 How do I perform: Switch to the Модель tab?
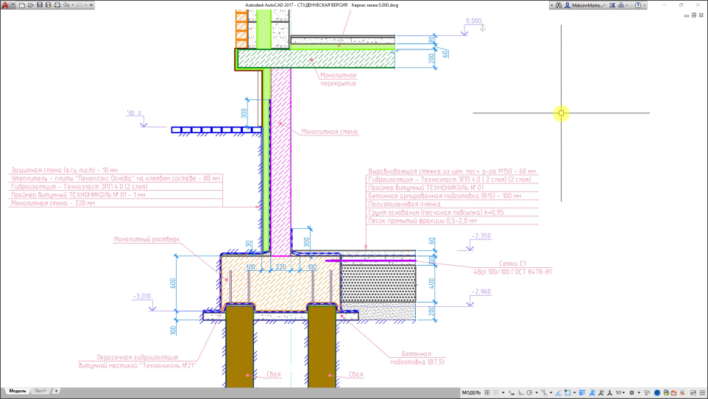pos(18,391)
